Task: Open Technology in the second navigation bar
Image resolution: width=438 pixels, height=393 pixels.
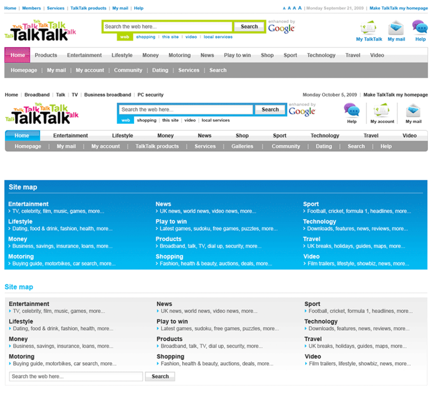Action: point(325,135)
